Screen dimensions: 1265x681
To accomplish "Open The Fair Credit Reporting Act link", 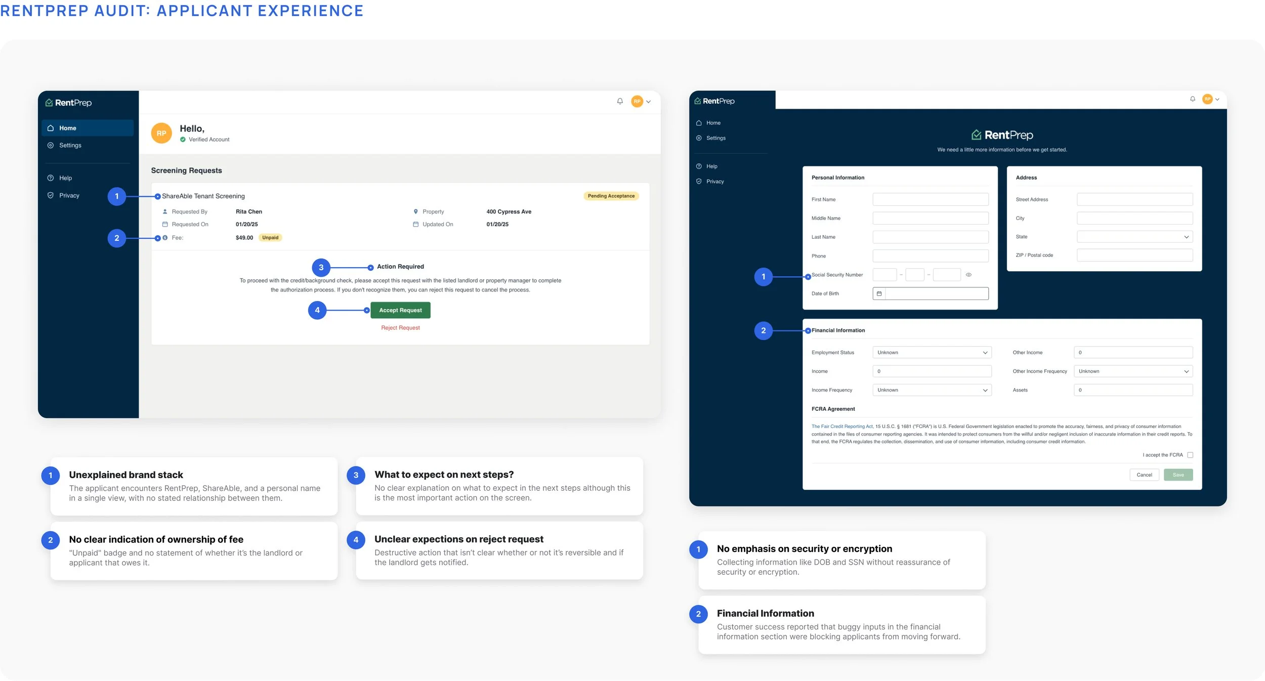I will click(x=842, y=427).
